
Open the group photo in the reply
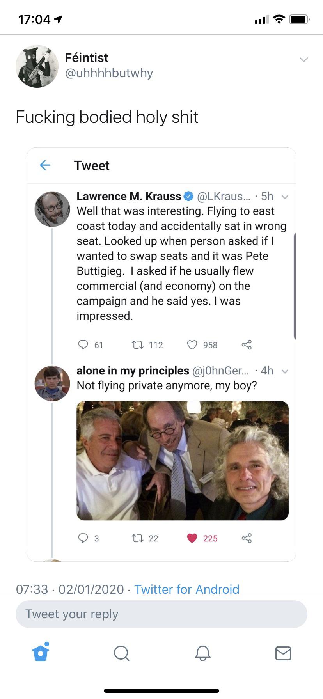coord(183,461)
